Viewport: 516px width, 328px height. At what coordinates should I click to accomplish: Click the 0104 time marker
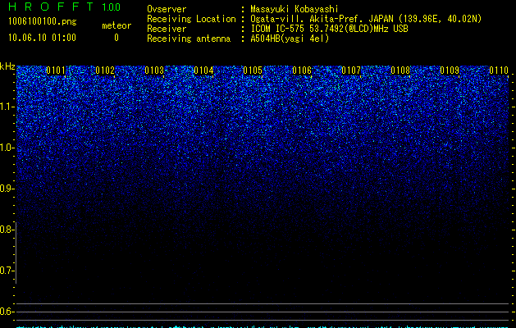[x=203, y=71]
